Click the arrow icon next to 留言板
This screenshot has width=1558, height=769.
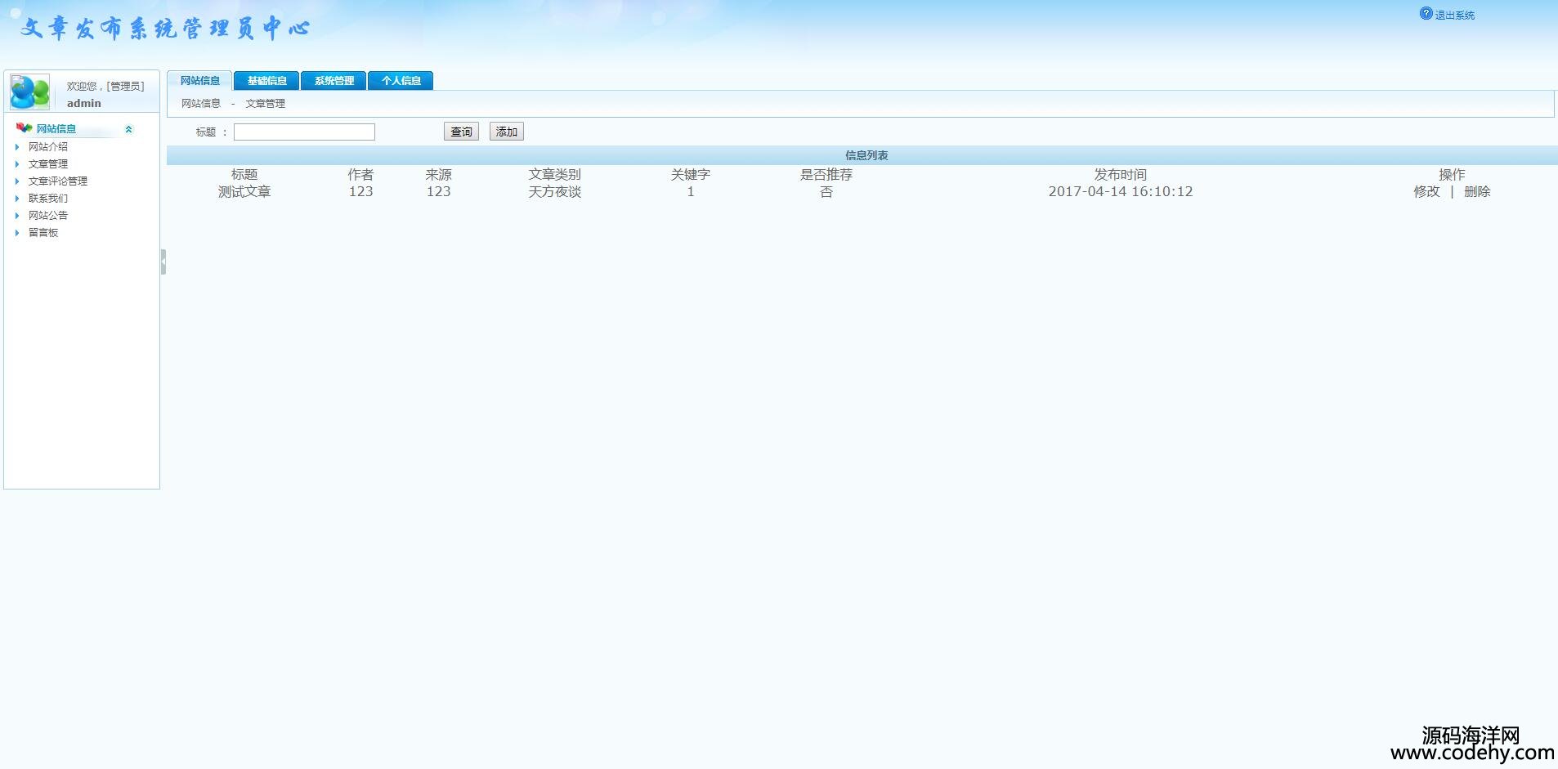(x=16, y=233)
